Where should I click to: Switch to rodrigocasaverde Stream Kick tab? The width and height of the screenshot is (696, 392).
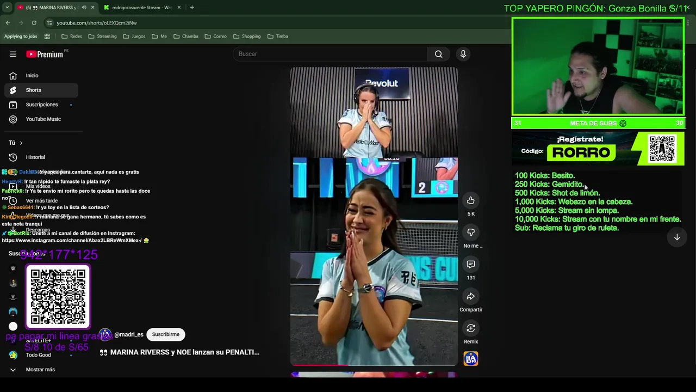click(x=141, y=8)
